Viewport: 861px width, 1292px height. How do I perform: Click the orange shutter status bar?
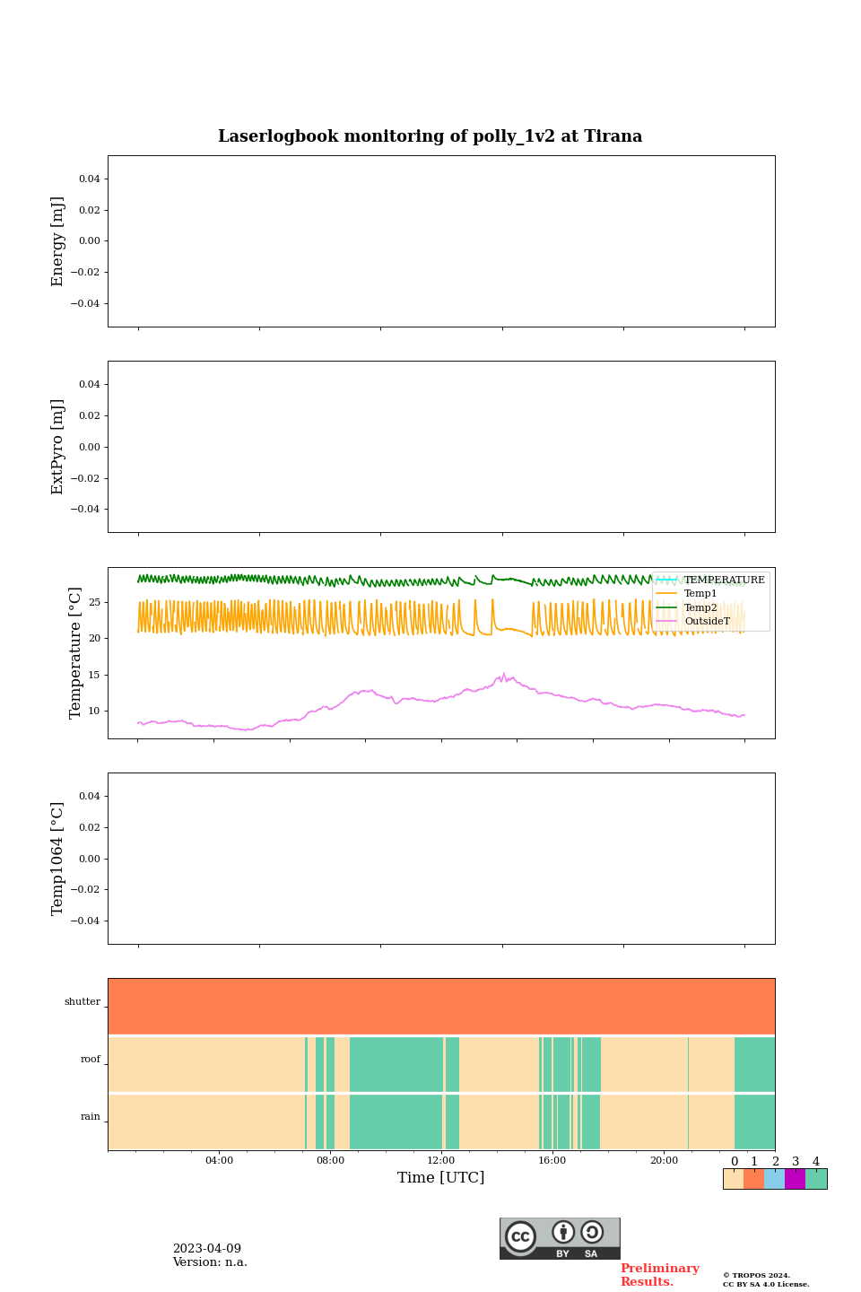tap(441, 1006)
